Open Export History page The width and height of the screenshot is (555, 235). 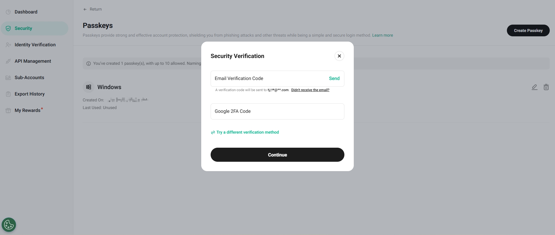point(29,94)
